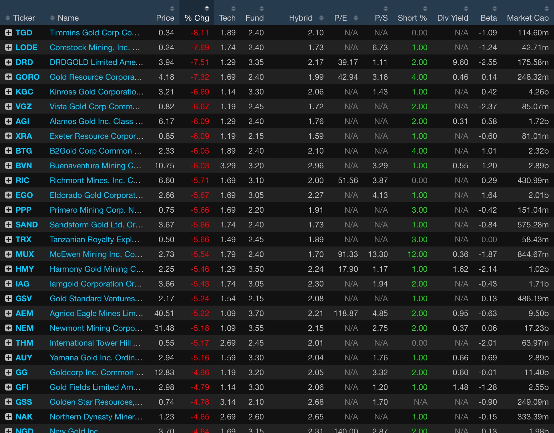554x433 pixels.
Task: Open the AEM ticker symbol
Action: (24, 313)
